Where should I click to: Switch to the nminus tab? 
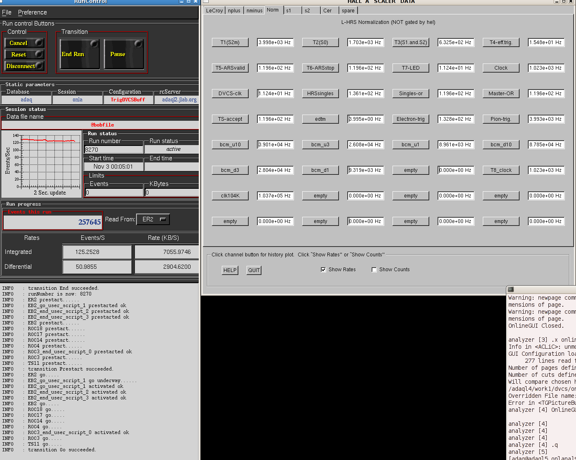pyautogui.click(x=254, y=11)
